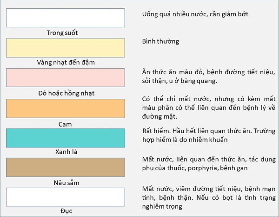
Task: Select the Đỏ hoặc hồng nhạt label
Action: [66, 93]
